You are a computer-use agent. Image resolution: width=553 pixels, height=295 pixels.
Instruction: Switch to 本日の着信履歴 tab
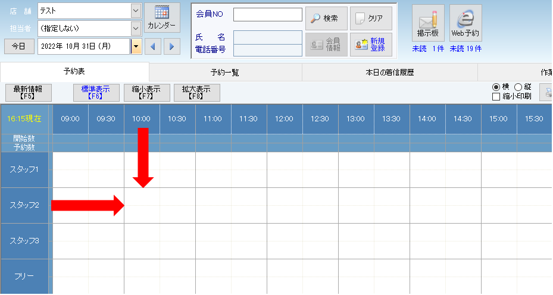(x=389, y=72)
